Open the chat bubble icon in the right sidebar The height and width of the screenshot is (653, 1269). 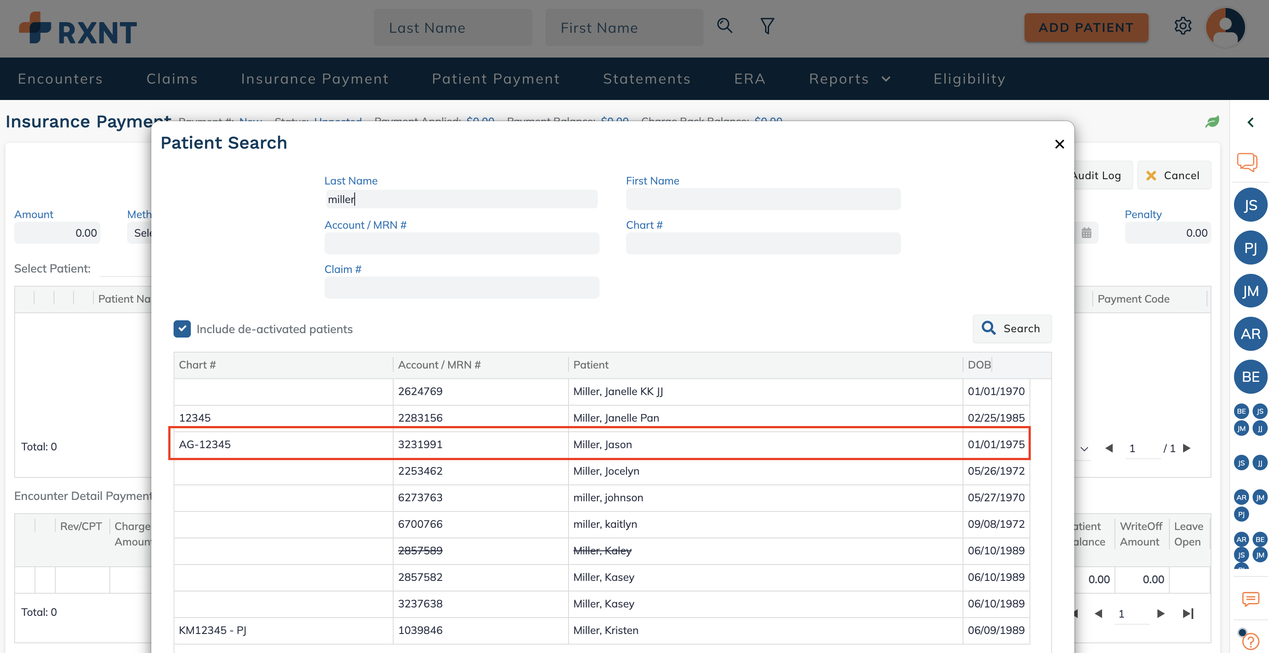[1247, 162]
